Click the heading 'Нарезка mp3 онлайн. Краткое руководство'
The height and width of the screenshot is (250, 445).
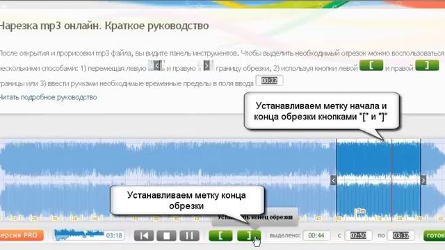(104, 26)
